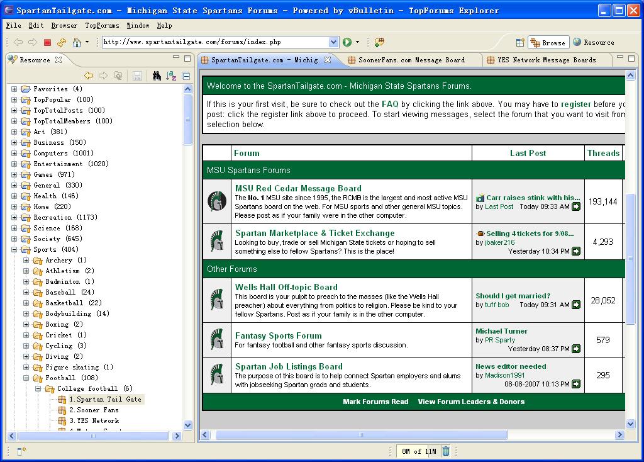Expand the Favorites (4) folder
The width and height of the screenshot is (644, 462).
pos(14,89)
